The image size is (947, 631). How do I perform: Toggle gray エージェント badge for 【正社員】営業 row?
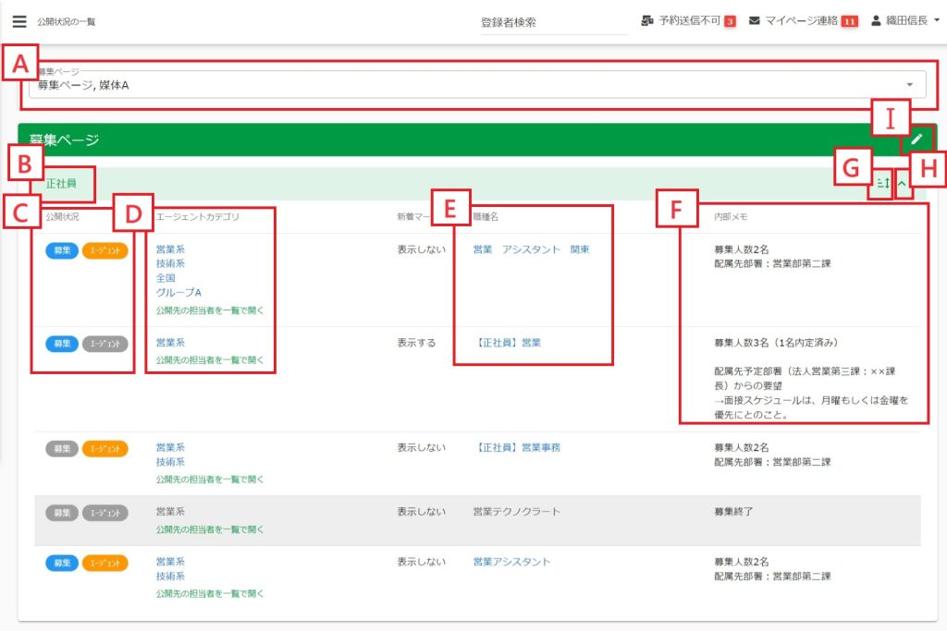pos(105,343)
